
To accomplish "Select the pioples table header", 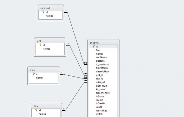I will point(103,43).
